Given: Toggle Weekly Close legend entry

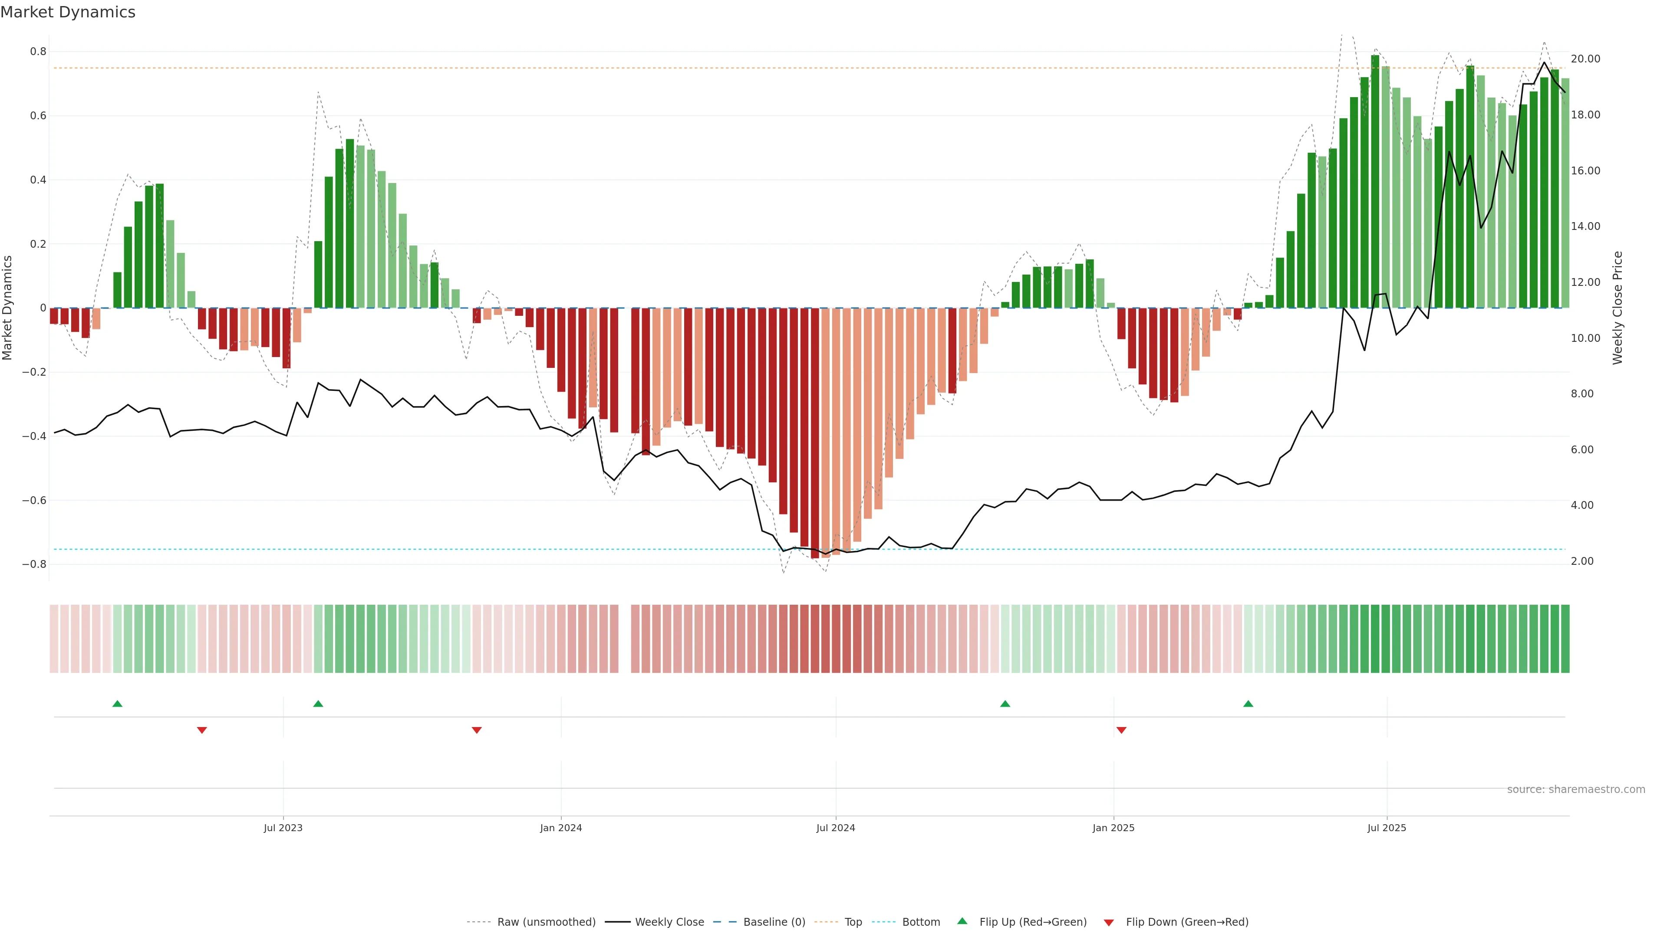Looking at the screenshot, I should tap(669, 921).
